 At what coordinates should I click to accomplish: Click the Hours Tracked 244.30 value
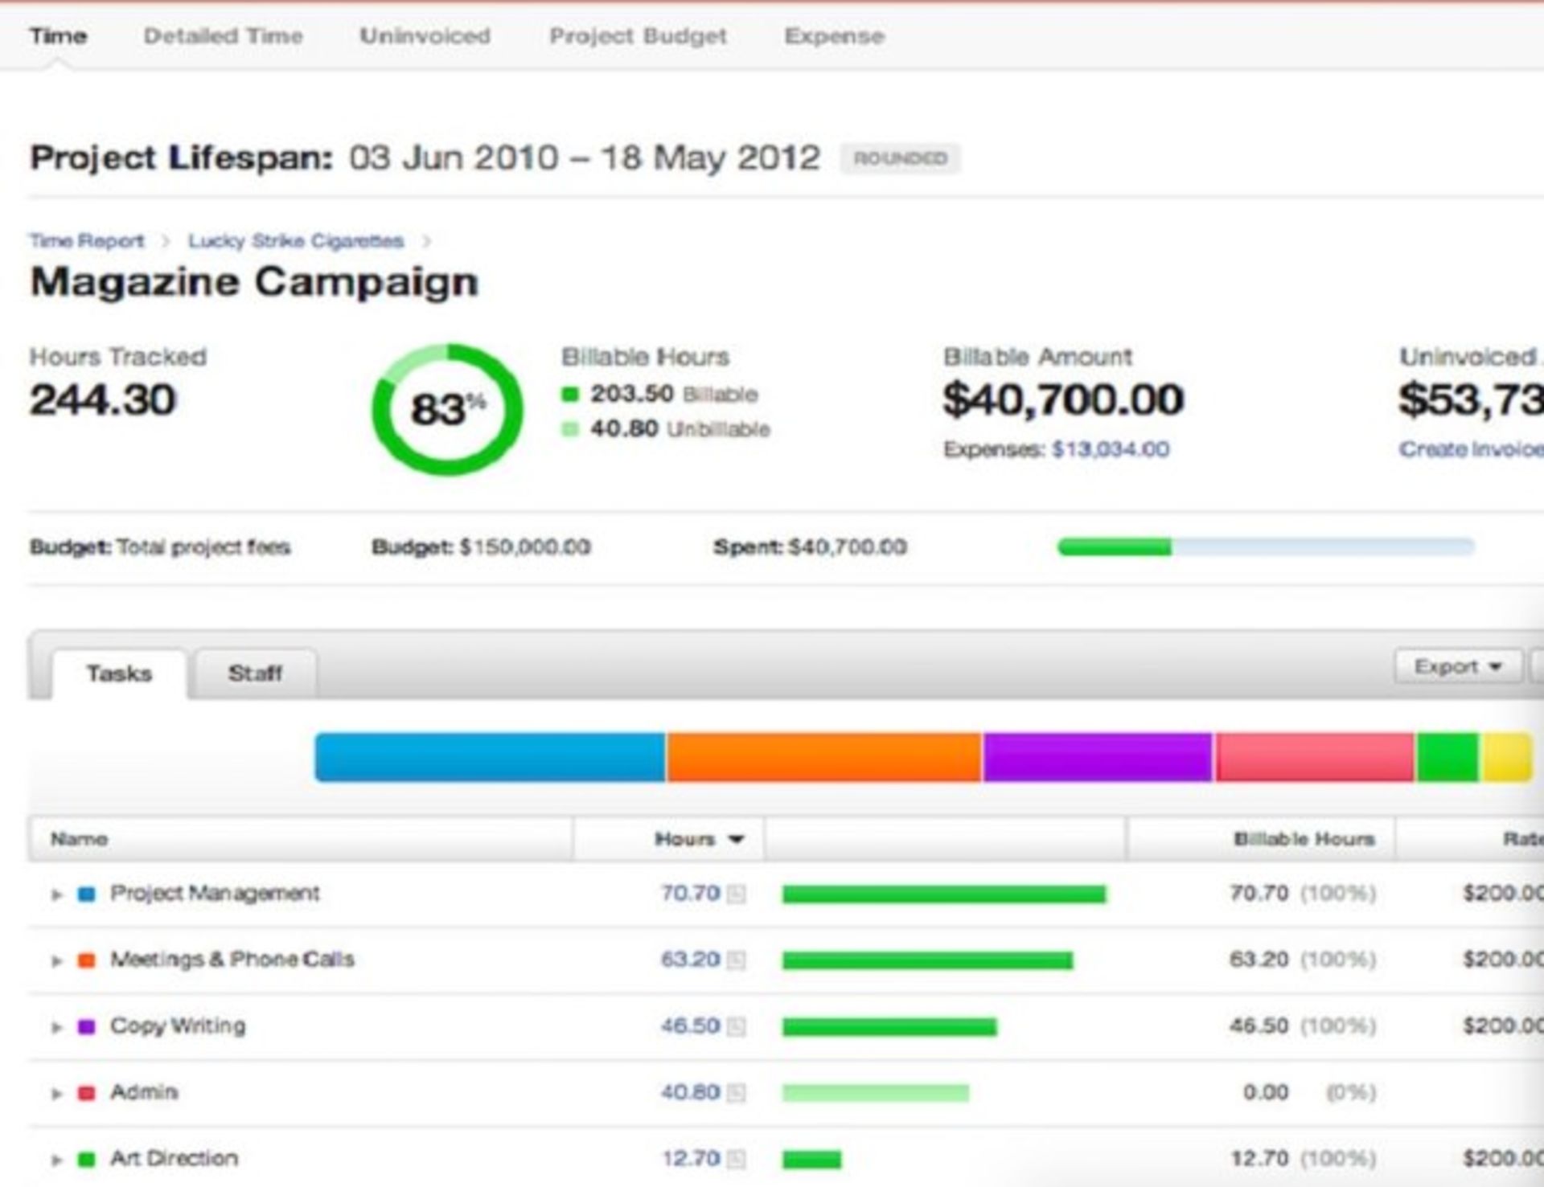click(x=102, y=400)
